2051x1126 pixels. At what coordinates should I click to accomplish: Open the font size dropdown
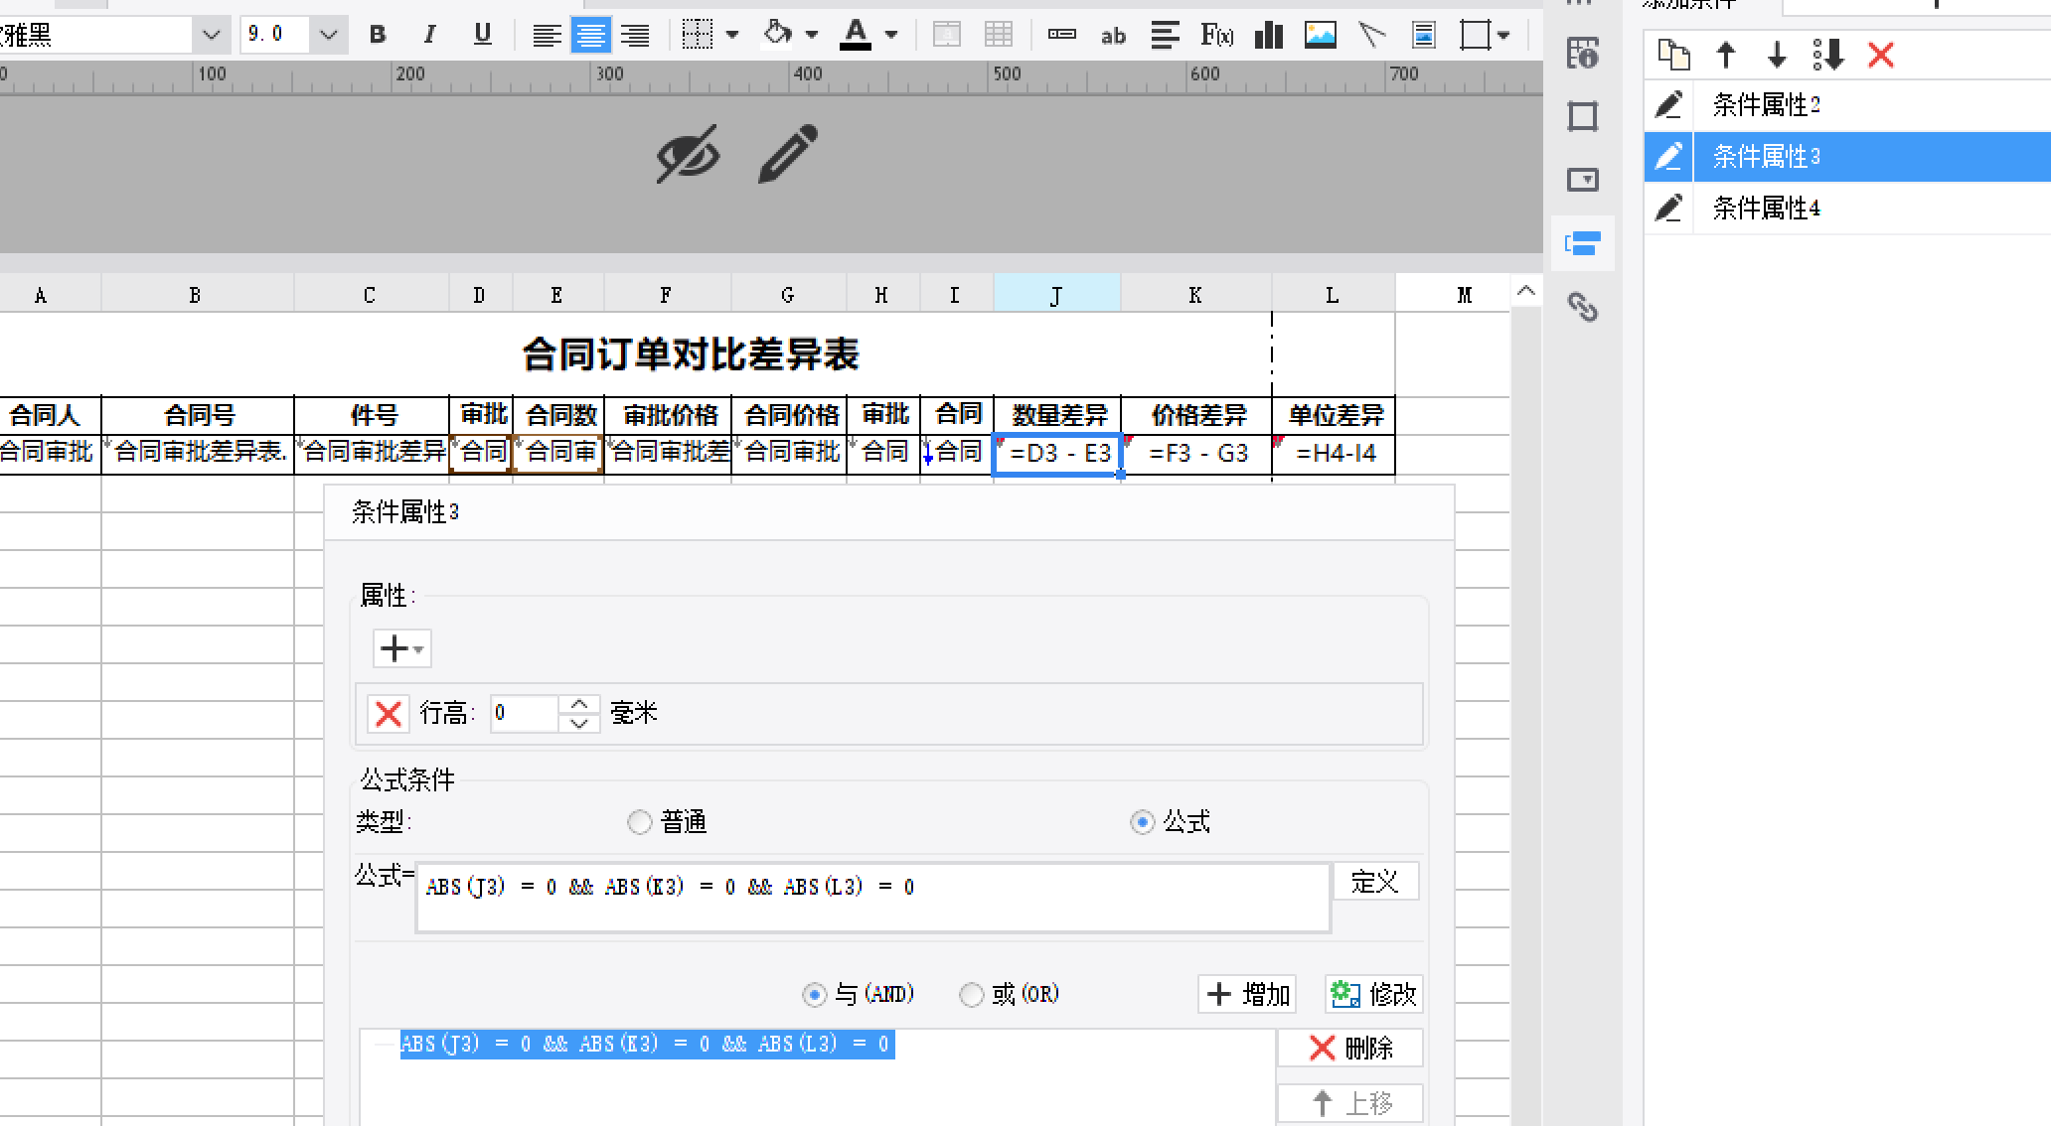coord(328,35)
